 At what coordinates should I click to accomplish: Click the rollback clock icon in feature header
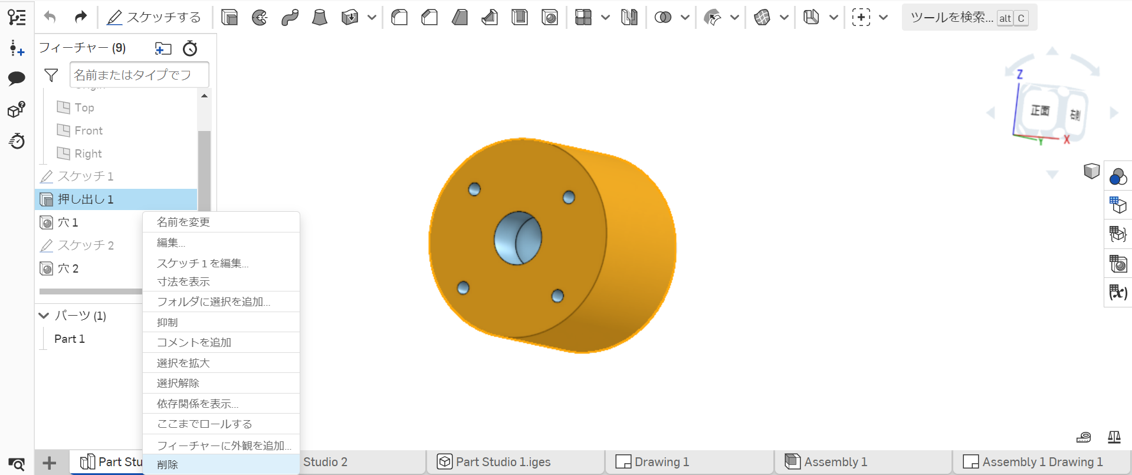(x=190, y=48)
